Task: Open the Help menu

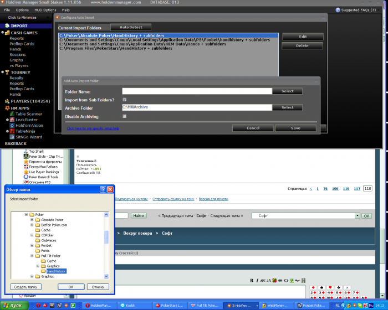Action: tap(65, 10)
